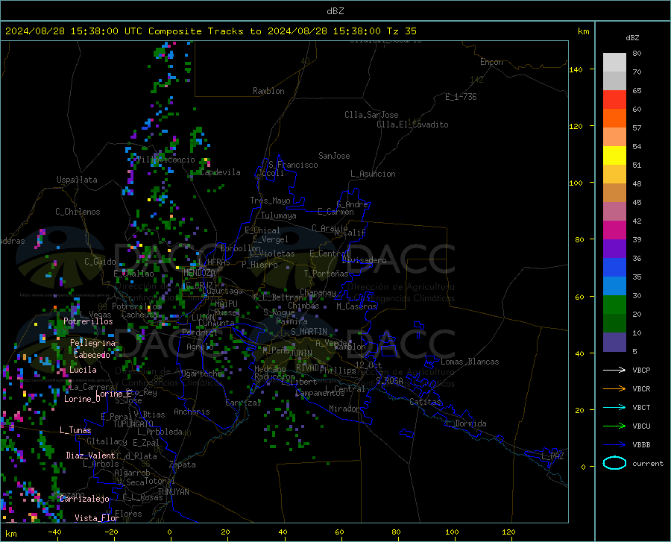Click the dBZ heading above the color scale

pyautogui.click(x=632, y=37)
